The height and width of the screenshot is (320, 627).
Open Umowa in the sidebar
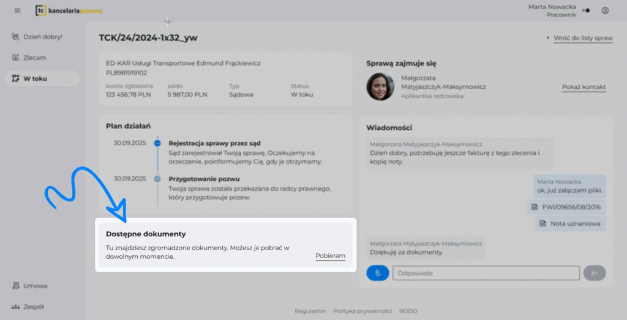click(35, 286)
